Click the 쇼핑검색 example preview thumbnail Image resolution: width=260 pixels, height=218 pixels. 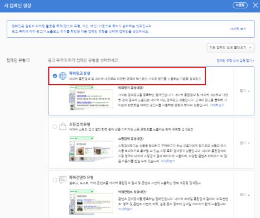coord(91,149)
